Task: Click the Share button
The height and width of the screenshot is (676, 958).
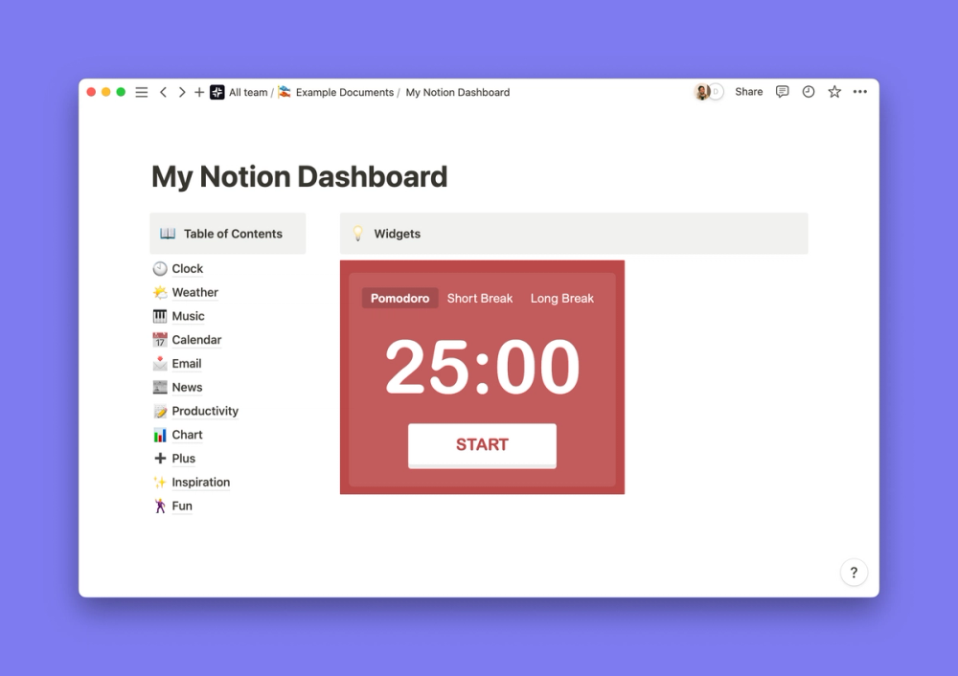Action: point(748,91)
